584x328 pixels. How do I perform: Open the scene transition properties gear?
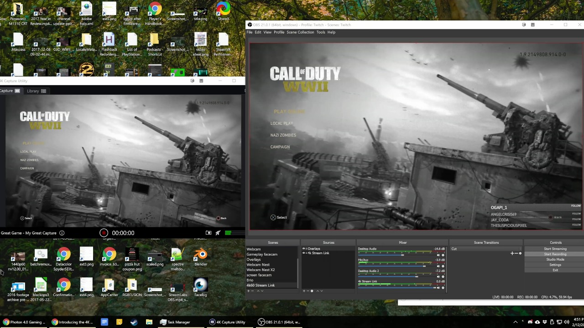(x=520, y=253)
